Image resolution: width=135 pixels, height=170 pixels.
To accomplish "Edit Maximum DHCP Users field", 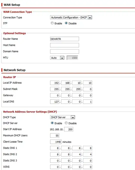I will click(55, 135).
